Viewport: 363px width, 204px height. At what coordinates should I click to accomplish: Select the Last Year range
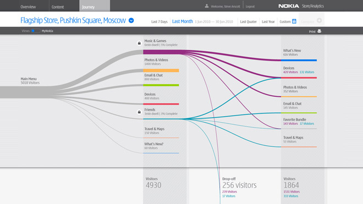[268, 22]
